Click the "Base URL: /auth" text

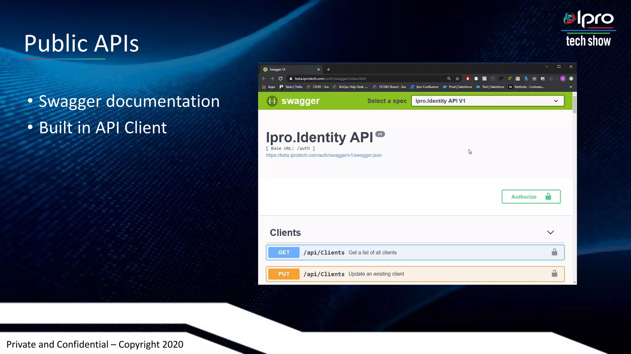291,148
